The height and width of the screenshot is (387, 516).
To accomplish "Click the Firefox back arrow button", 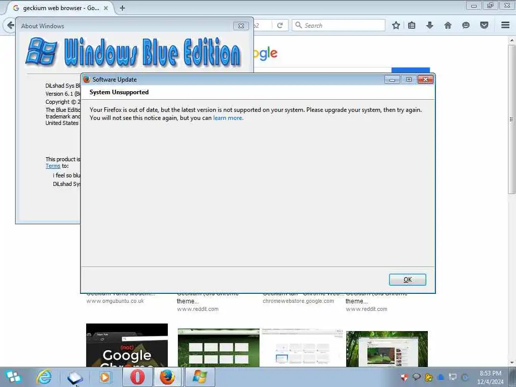I will coord(10,25).
